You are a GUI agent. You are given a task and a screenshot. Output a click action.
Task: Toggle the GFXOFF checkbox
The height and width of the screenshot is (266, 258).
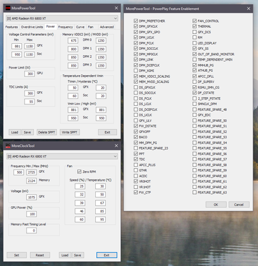point(136,132)
